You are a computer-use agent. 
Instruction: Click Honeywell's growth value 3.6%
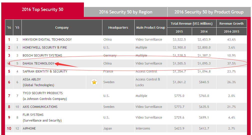[x=232, y=48]
